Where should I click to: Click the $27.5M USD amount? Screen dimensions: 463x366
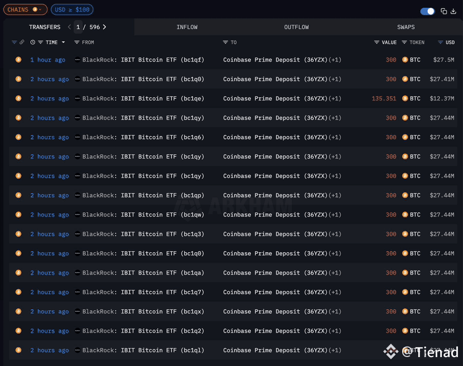pos(443,60)
